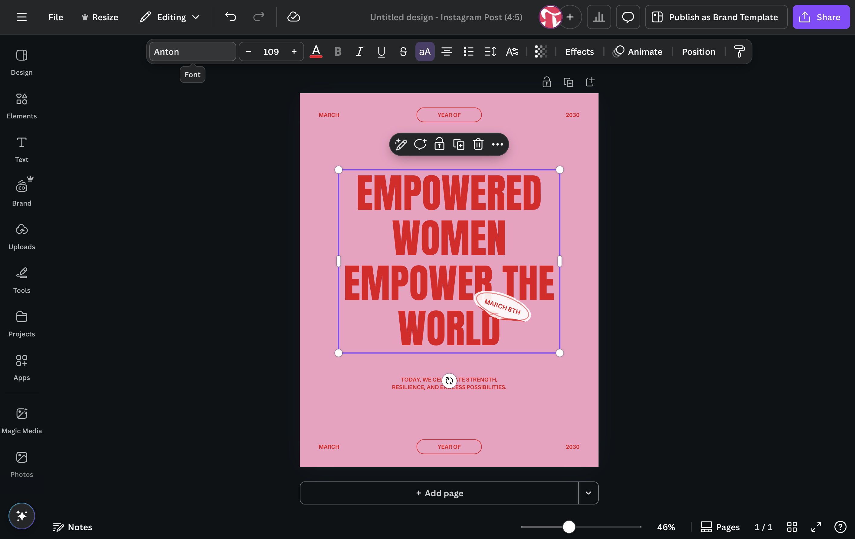Viewport: 855px width, 539px height.
Task: Click the redo arrow
Action: pyautogui.click(x=258, y=17)
